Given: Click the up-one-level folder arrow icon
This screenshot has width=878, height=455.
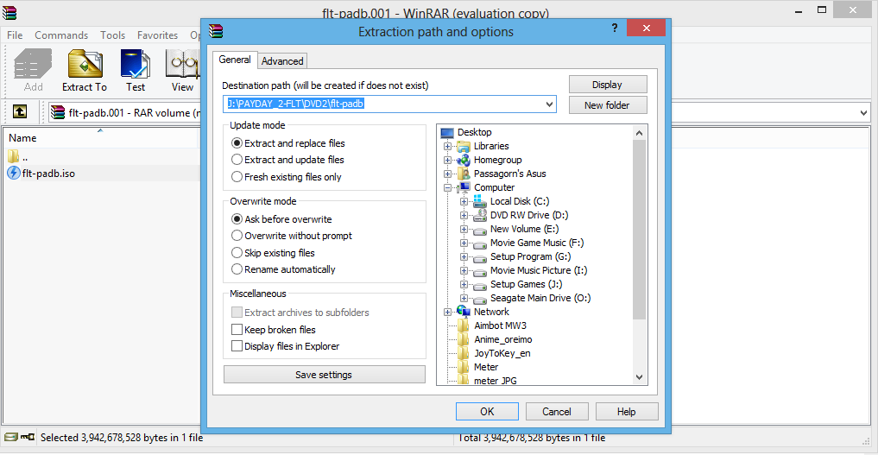Looking at the screenshot, I should (x=20, y=111).
